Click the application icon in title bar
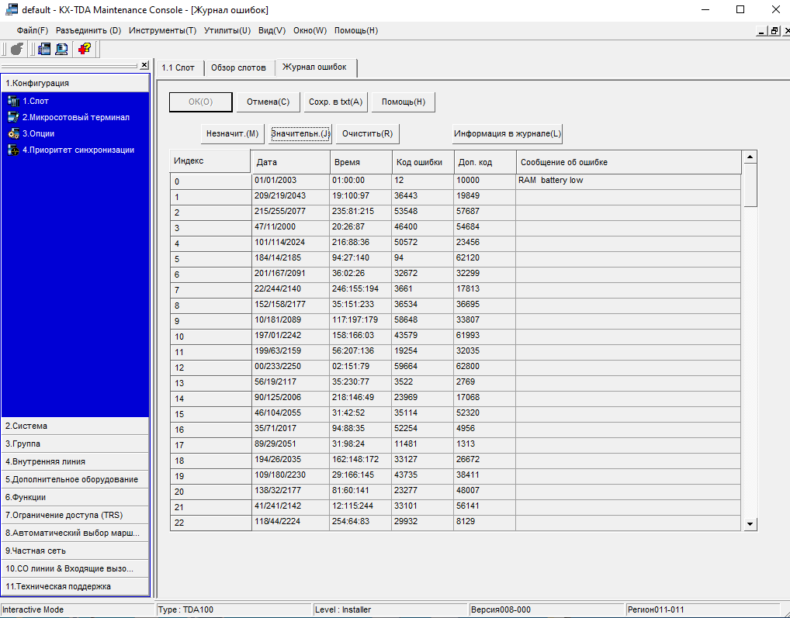This screenshot has width=790, height=618. click(x=11, y=9)
